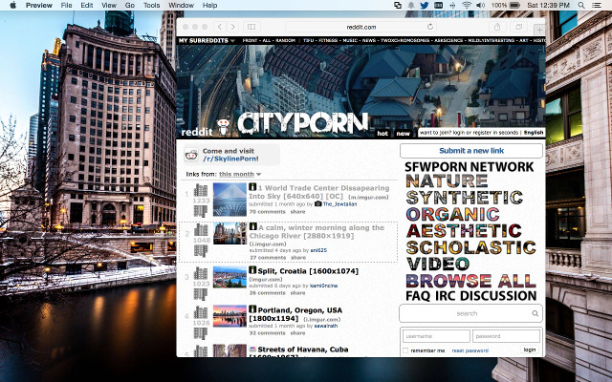Click the FRONT link in subreddit bar
The width and height of the screenshot is (612, 382).
tap(250, 40)
